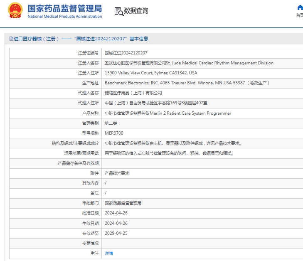Viewport: 303px width, 261px height.
Task: Go to home via house icon
Action: [x=300, y=8]
